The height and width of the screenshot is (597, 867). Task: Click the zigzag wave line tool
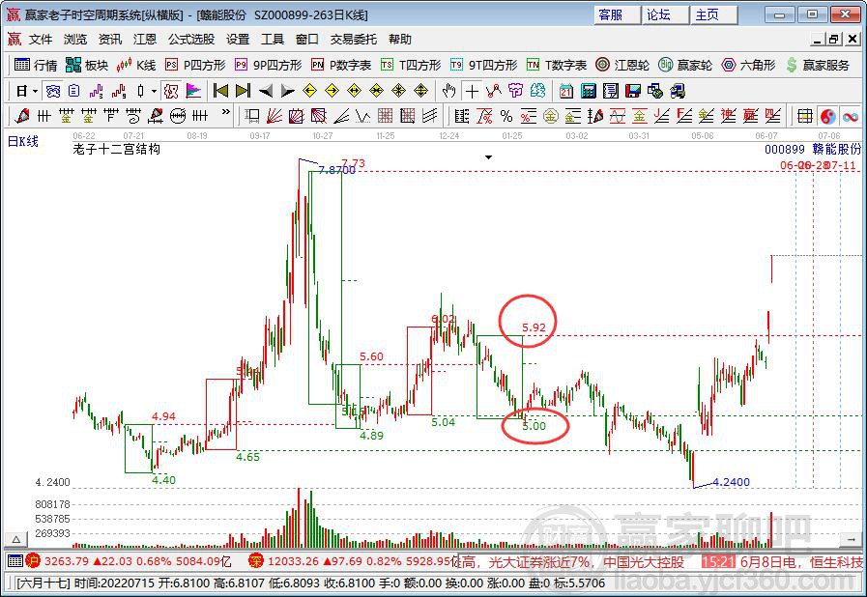[363, 116]
